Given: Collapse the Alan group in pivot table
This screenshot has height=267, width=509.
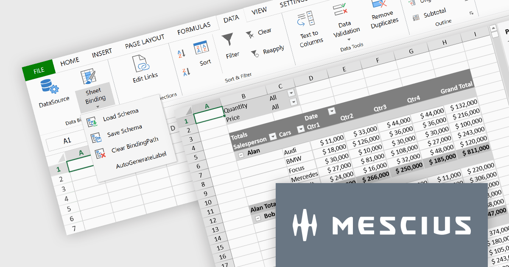Looking at the screenshot, I should [x=241, y=156].
